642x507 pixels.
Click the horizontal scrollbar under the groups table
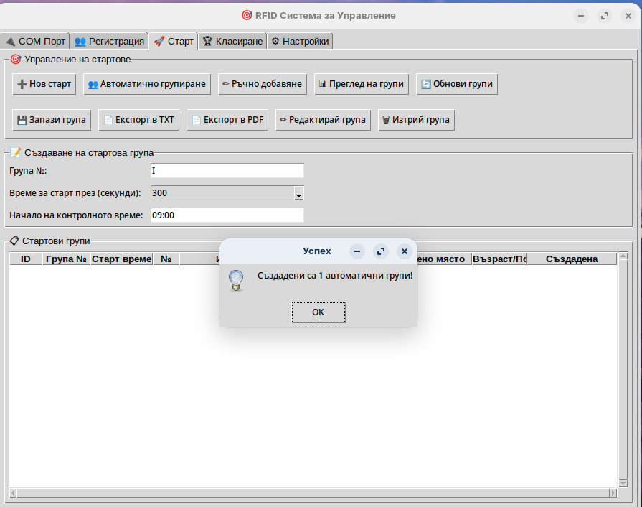[x=313, y=493]
